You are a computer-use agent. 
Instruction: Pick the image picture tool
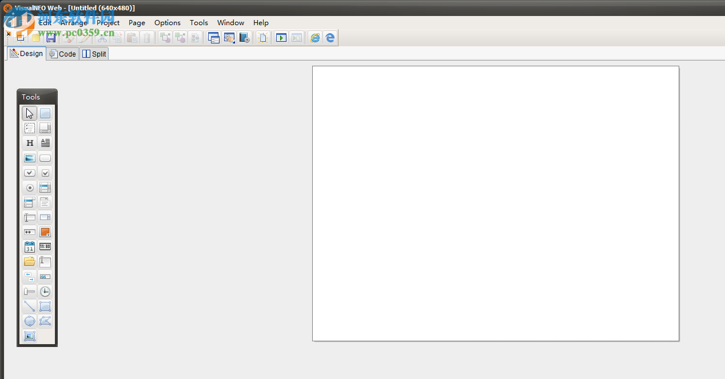(x=30, y=158)
